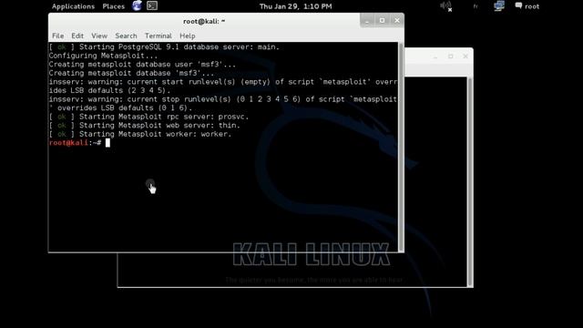Open the Places menu in top panel
This screenshot has width=583, height=328.
point(113,6)
